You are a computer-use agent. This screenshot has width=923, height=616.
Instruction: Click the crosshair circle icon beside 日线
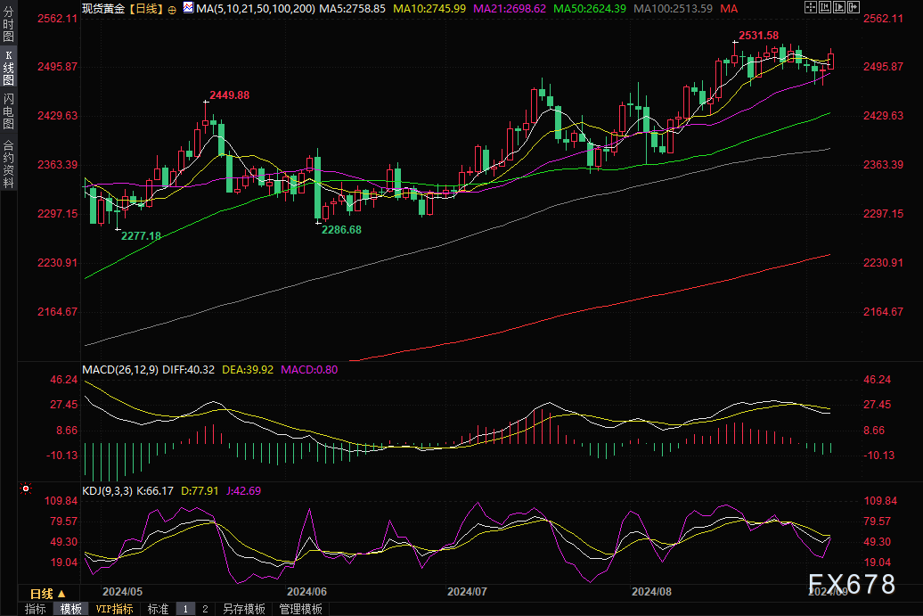[172, 8]
